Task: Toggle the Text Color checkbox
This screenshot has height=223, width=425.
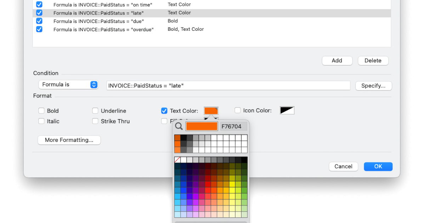Action: [164, 111]
